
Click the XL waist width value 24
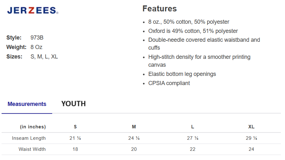[x=251, y=149]
